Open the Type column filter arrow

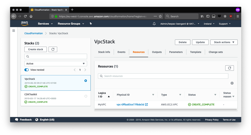point(180,95)
